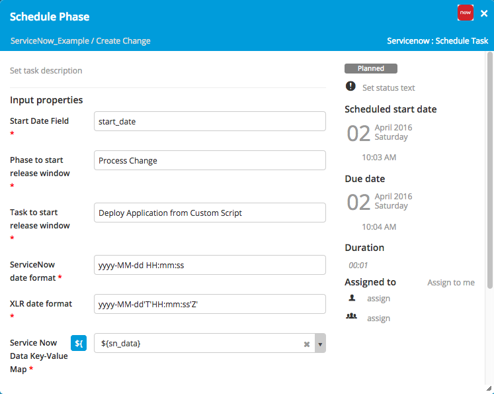Image resolution: width=494 pixels, height=394 pixels.
Task: Click Set task description text
Action: pyautogui.click(x=46, y=71)
